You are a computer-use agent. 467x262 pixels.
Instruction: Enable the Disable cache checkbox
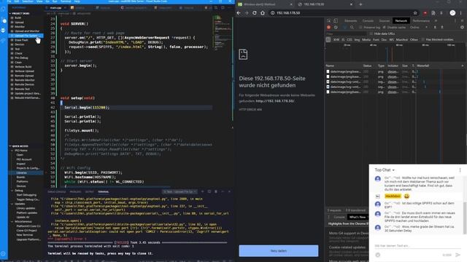point(385,28)
